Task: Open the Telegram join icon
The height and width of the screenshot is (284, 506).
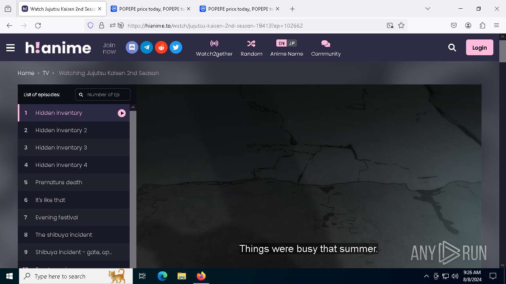Action: tap(147, 47)
